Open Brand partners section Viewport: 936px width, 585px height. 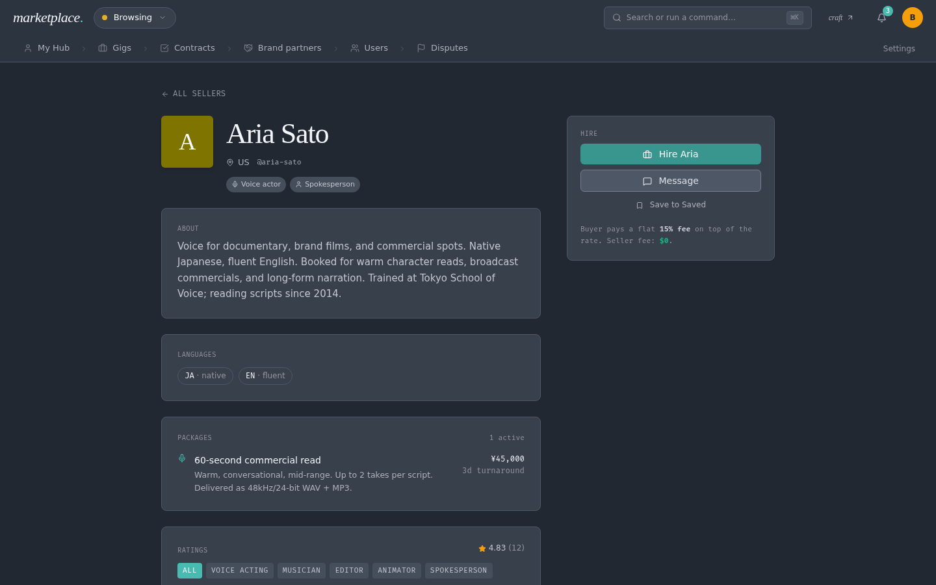click(283, 48)
